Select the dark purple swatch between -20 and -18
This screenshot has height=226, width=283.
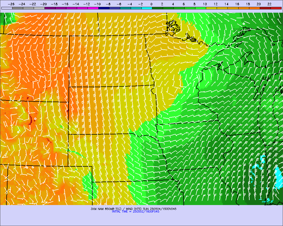[50, 8]
